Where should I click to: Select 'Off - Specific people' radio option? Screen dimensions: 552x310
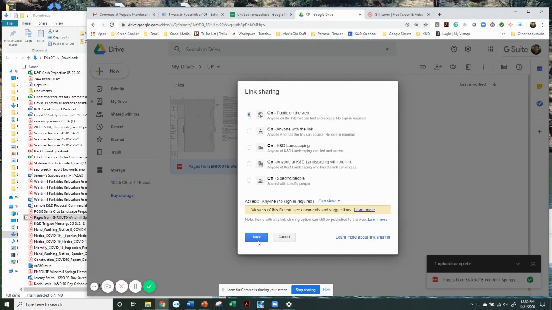coord(249,180)
